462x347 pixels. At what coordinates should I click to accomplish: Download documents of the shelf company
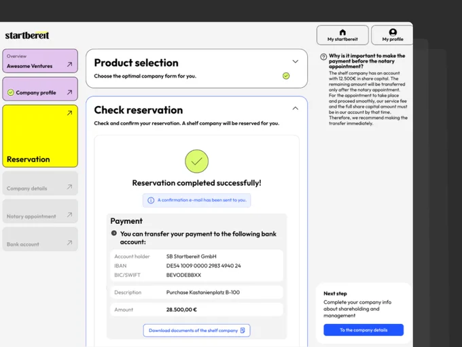[196, 331]
